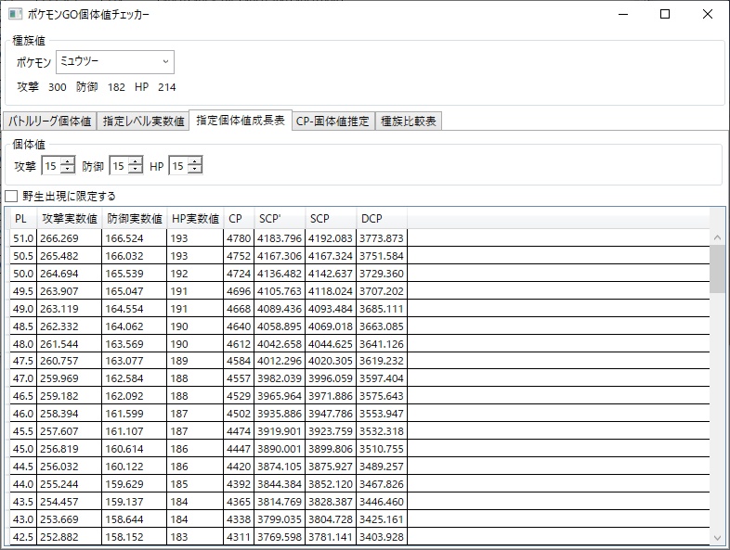Viewport: 730px width, 550px height.
Task: Decrease the 防御 IV with down arrow
Action: pos(136,170)
